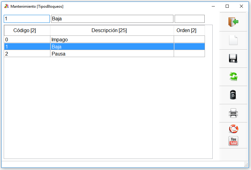Image resolution: width=251 pixels, height=170 pixels.
Task: Click the exit door icon
Action: point(233,22)
